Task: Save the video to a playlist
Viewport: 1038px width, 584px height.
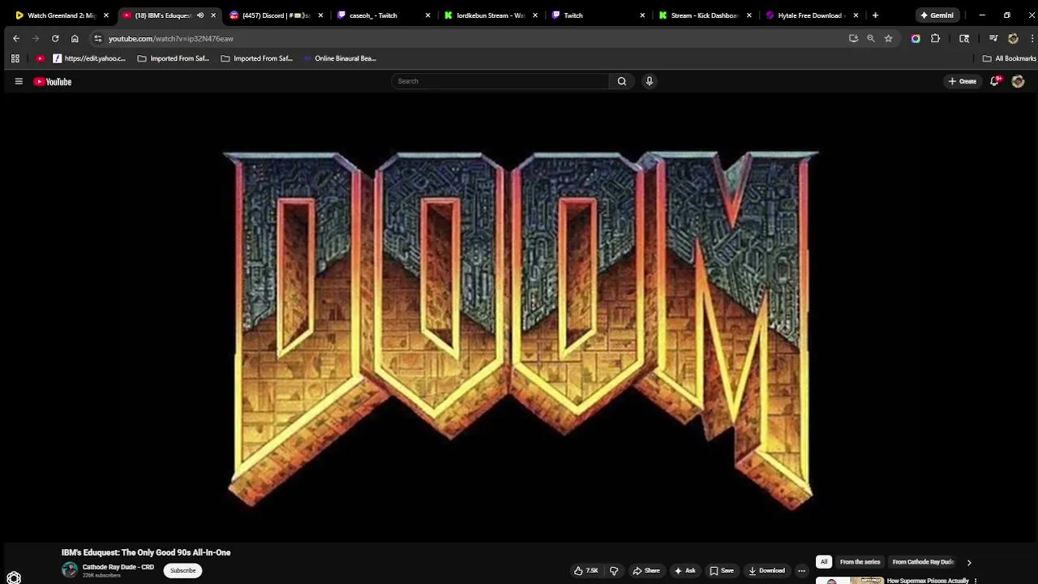Action: pyautogui.click(x=722, y=570)
